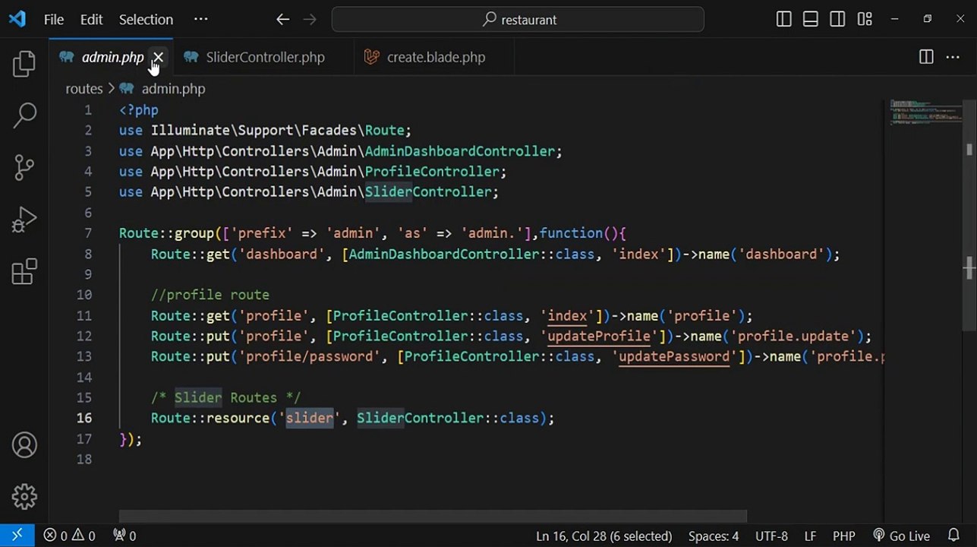The image size is (977, 547).
Task: Open the Accounts icon in activity bar
Action: pos(24,445)
